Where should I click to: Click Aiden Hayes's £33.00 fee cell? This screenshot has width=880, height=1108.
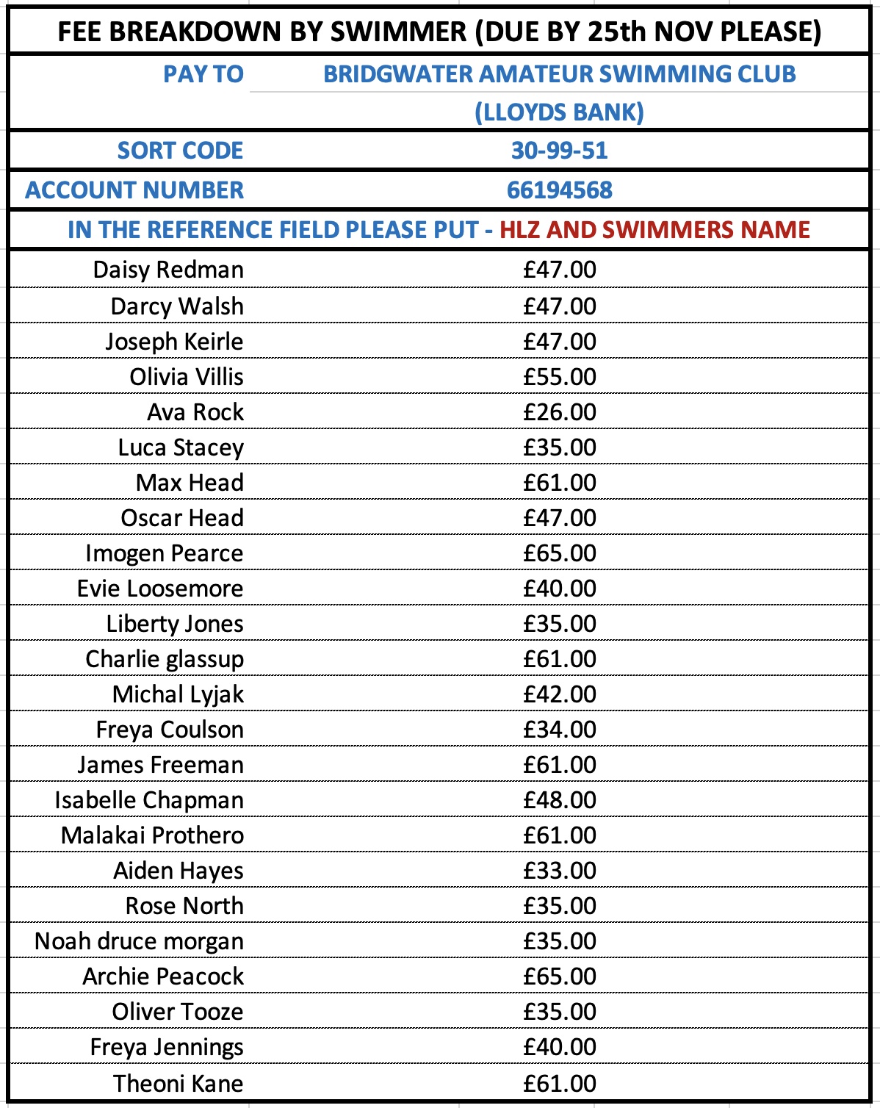[x=559, y=871]
